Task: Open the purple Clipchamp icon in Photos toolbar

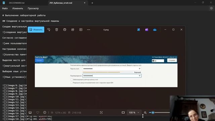Action: (146, 30)
